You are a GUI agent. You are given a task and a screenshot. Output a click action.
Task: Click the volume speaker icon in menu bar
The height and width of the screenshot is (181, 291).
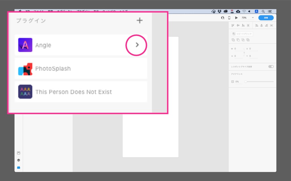pos(250,11)
